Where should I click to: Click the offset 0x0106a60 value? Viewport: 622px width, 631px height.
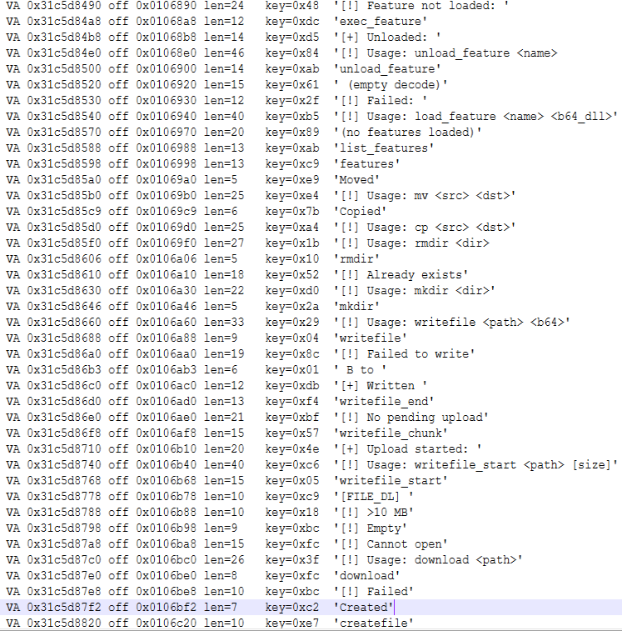pos(166,323)
